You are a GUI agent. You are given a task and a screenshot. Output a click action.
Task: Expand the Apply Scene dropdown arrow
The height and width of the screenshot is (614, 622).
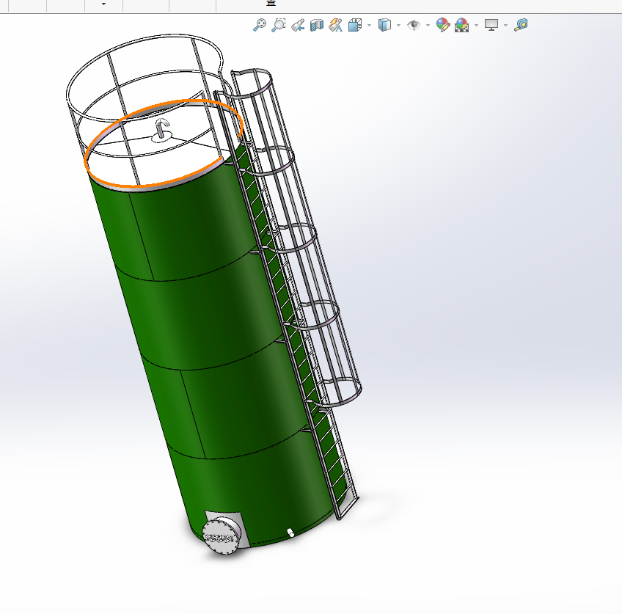click(x=476, y=25)
